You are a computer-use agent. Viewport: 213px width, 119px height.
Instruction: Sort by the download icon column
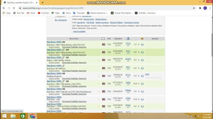click(128, 39)
